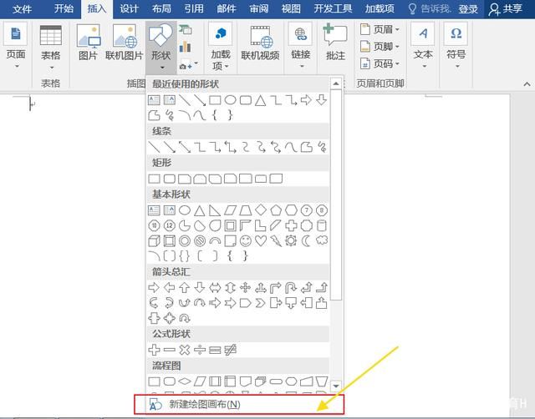Open the Developer (开发工具) tab

333,8
